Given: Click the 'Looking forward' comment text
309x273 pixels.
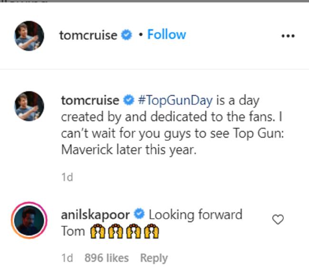Looking at the screenshot, I should point(195,214).
